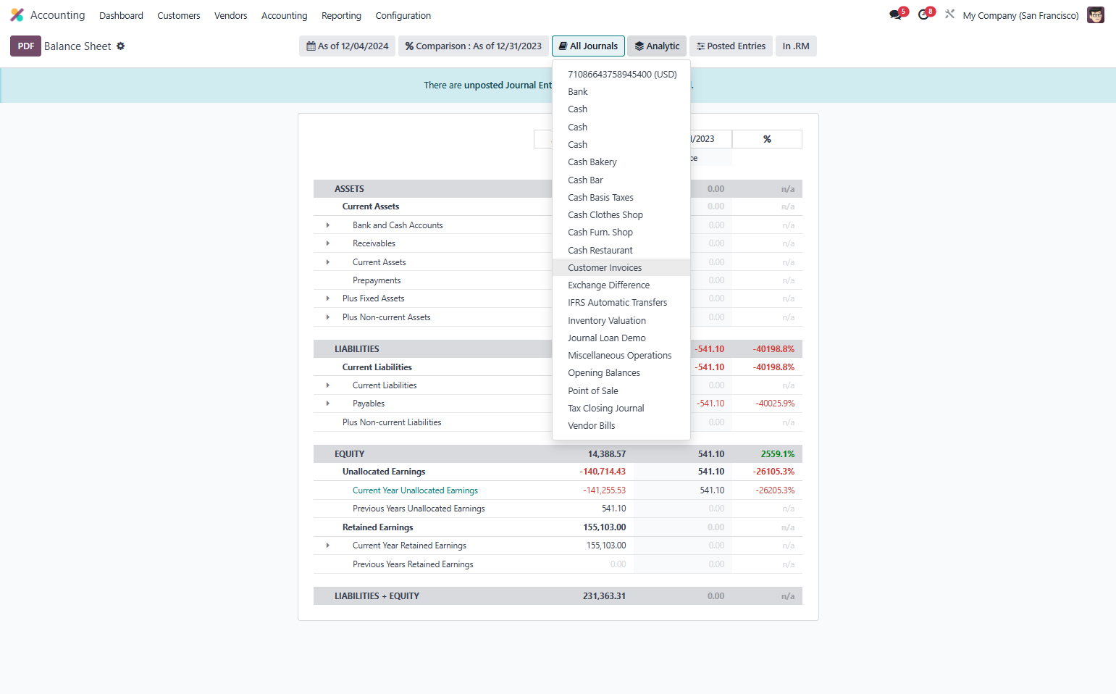The image size is (1116, 694).
Task: Select the Exchange Difference journal
Action: pyautogui.click(x=621, y=285)
